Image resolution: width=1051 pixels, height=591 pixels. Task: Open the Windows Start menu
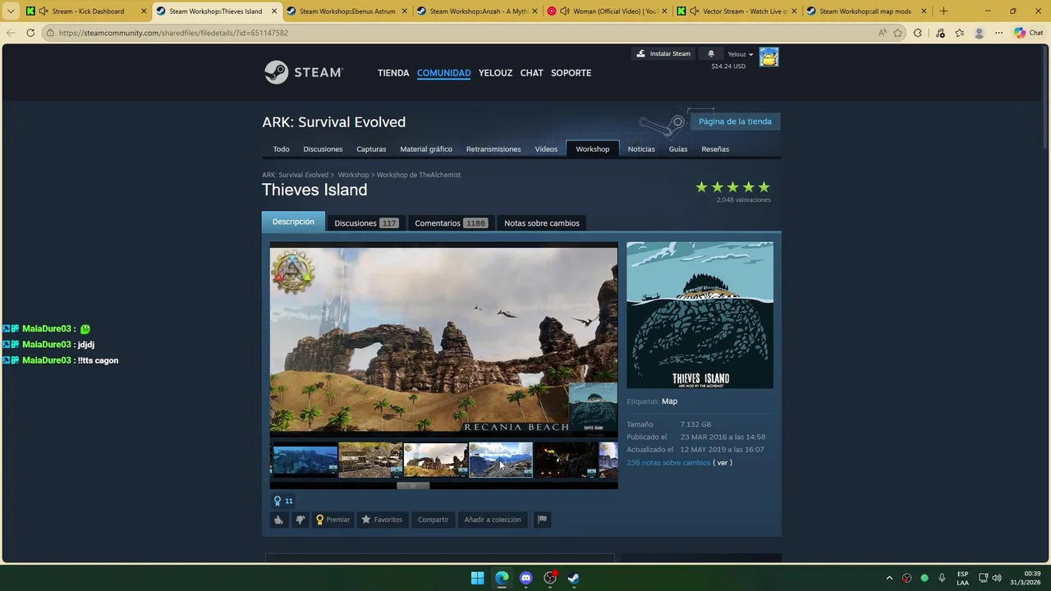[x=477, y=578]
